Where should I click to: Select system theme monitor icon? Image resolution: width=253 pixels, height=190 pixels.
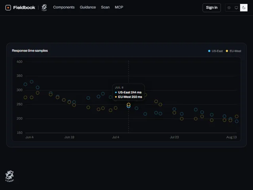236,8
